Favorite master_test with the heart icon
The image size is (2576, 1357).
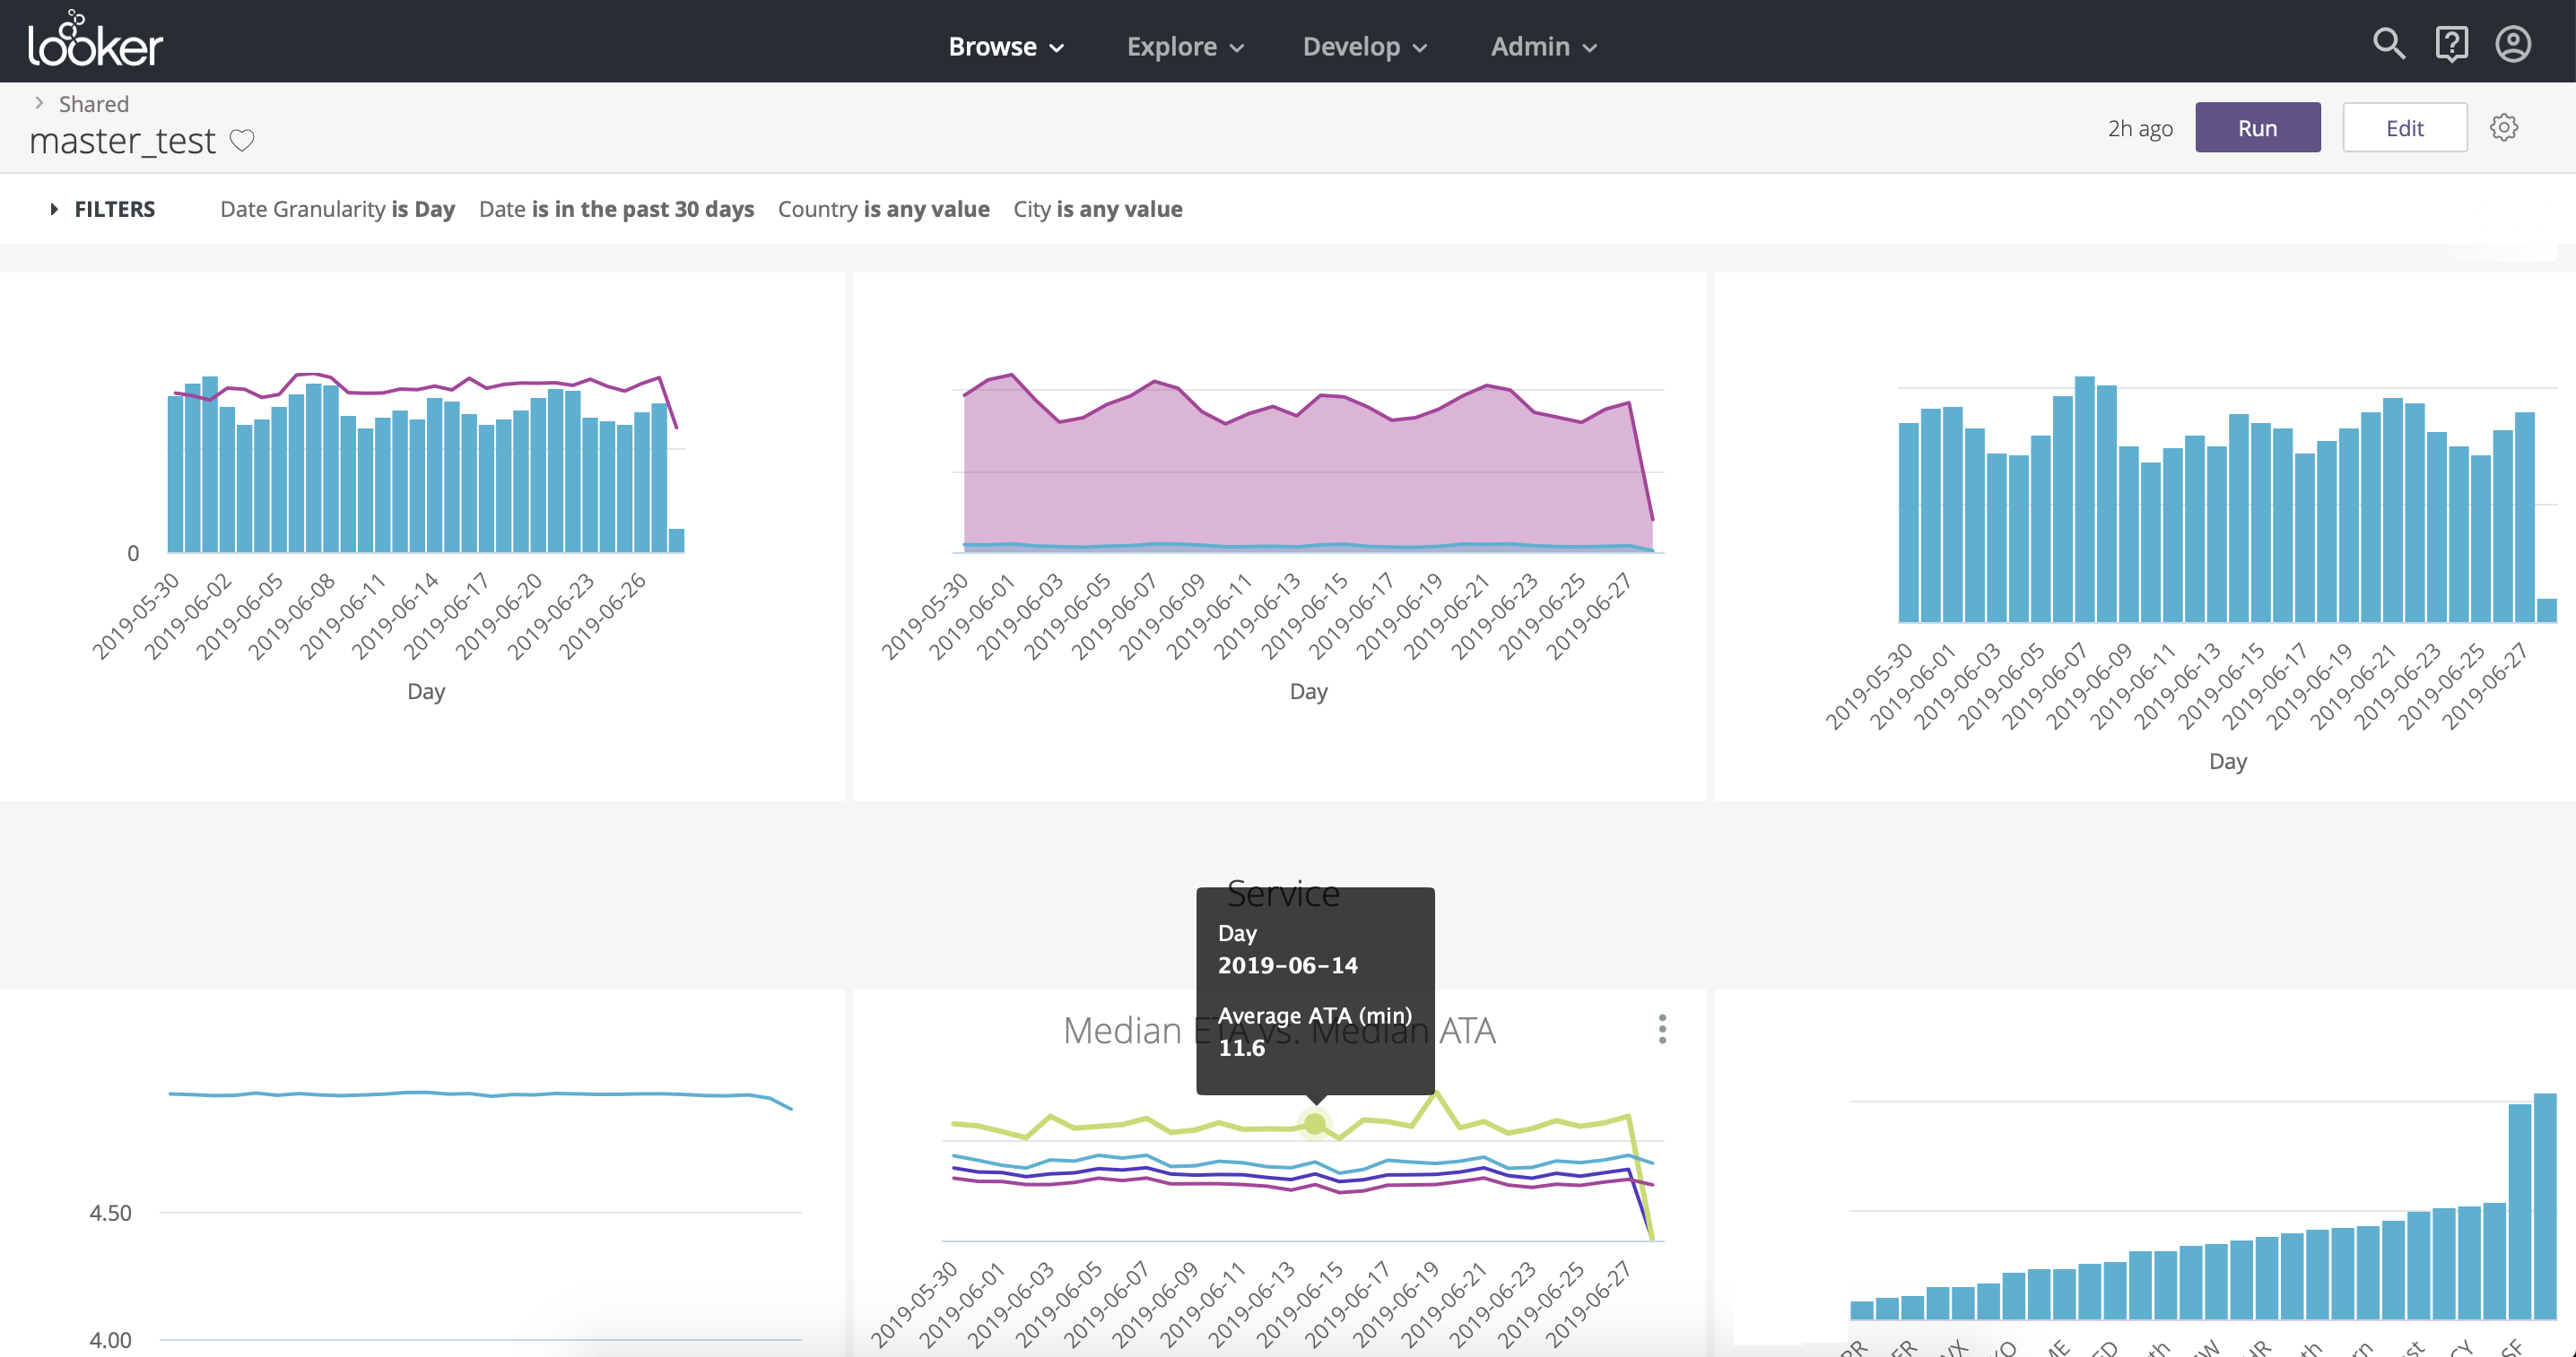(242, 141)
